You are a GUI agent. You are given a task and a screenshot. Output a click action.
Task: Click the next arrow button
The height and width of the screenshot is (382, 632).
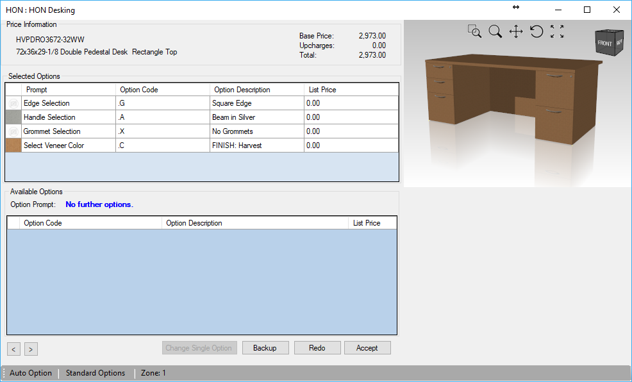coord(31,349)
